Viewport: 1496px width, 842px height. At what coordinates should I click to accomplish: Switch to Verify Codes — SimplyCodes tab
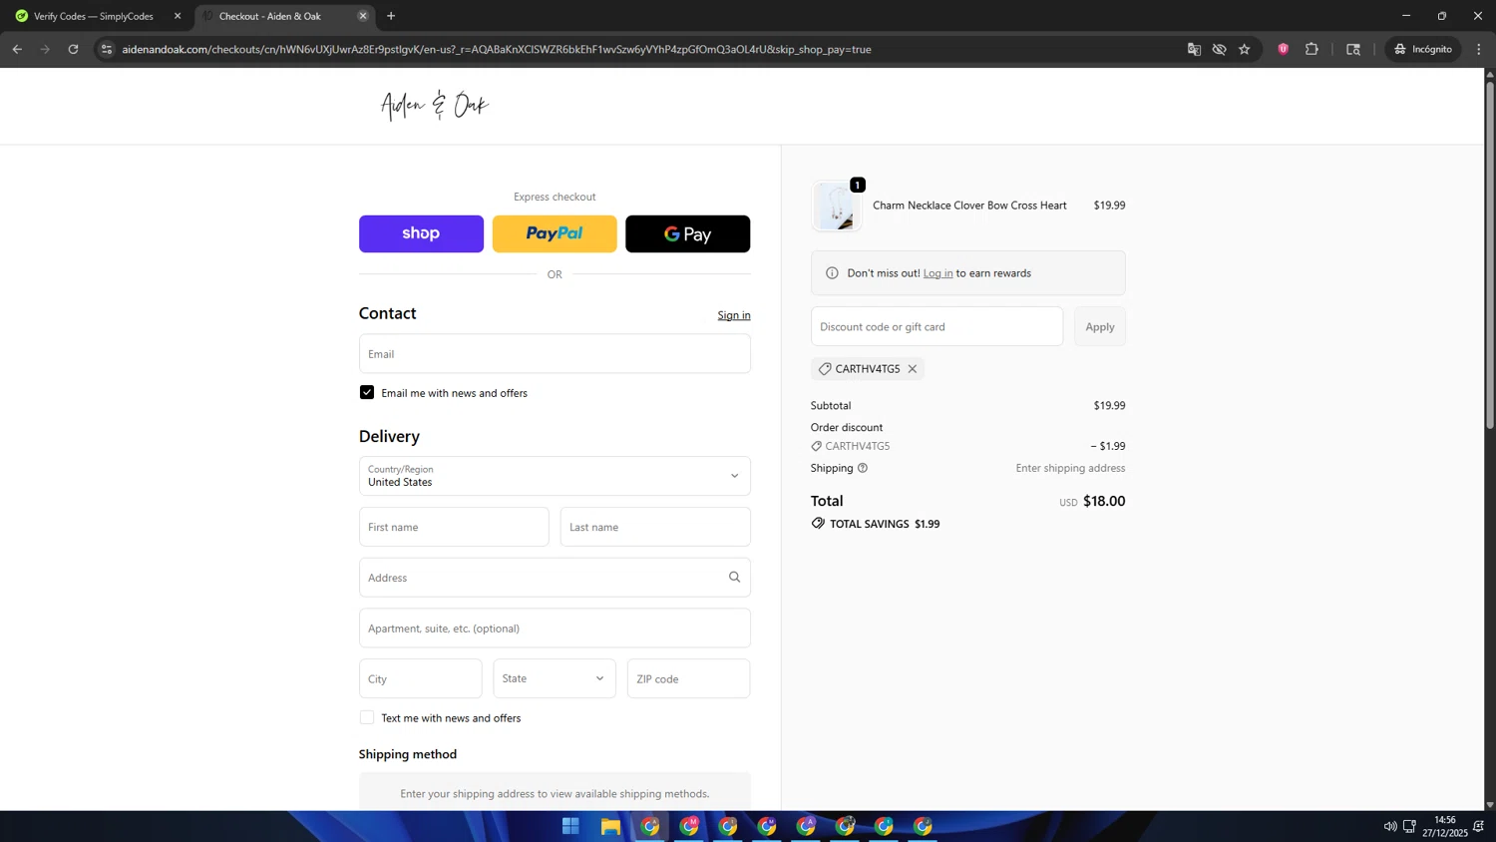pos(94,16)
